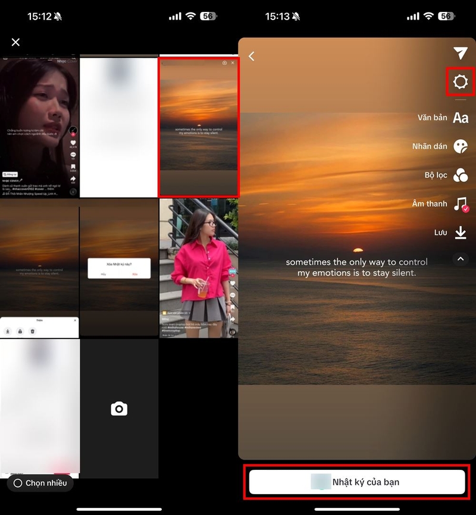This screenshot has width=476, height=515.
Task: Tap the Nhãn dán label
Action: (430, 146)
